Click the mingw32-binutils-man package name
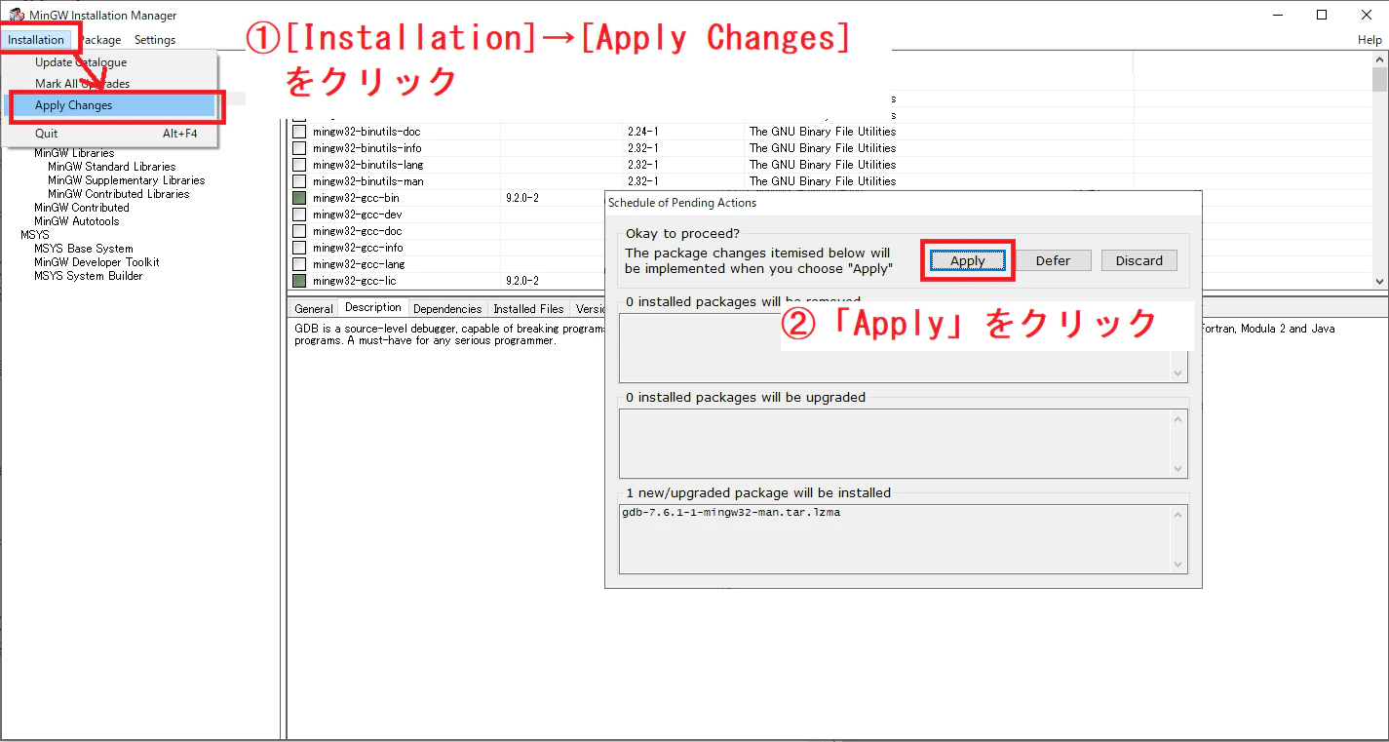1389x742 pixels. click(367, 181)
